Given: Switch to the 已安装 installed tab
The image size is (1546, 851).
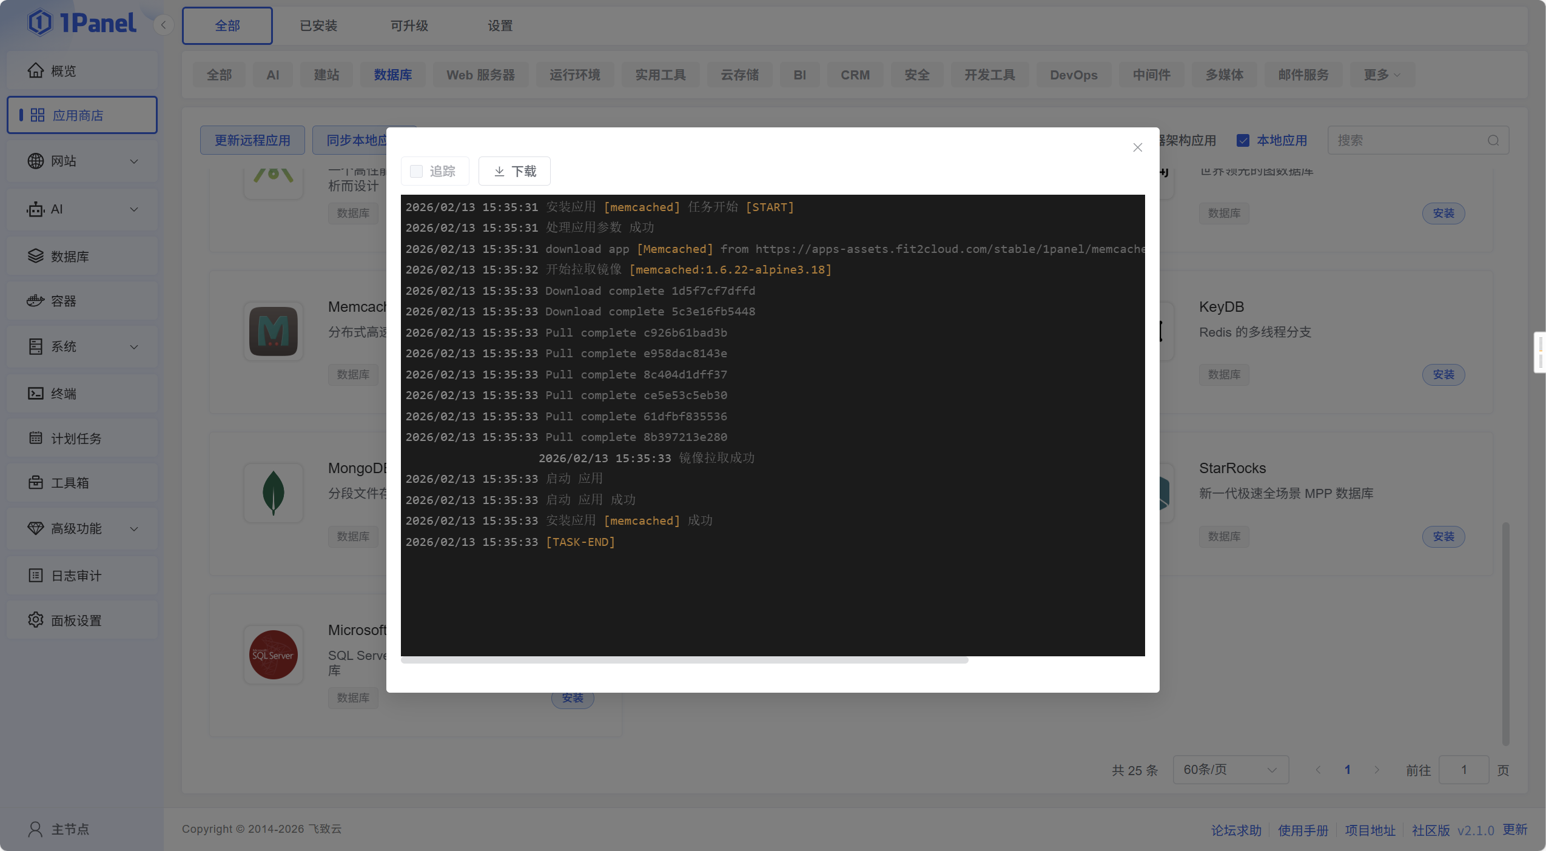Looking at the screenshot, I should [318, 26].
